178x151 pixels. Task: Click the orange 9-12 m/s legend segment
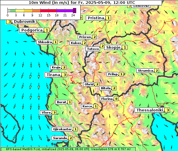pyautogui.click(x=36, y=11)
